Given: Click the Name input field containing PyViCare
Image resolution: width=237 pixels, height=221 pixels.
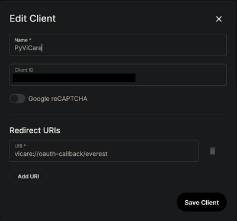Looking at the screenshot, I should tap(118, 45).
